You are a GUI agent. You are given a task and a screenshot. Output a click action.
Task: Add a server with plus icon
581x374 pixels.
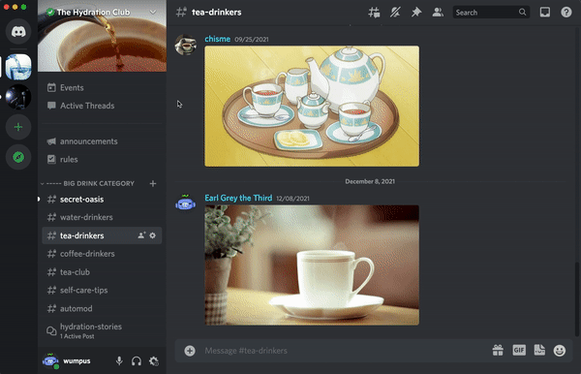click(18, 127)
